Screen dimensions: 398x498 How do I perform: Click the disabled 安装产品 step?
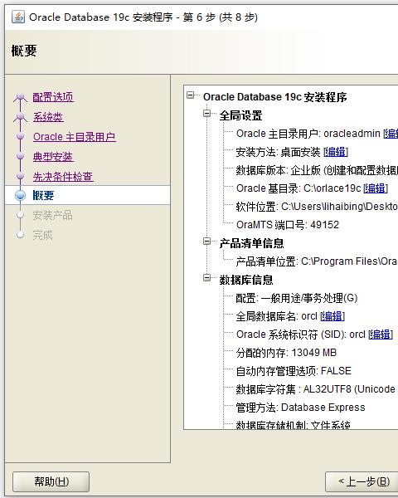[53, 215]
